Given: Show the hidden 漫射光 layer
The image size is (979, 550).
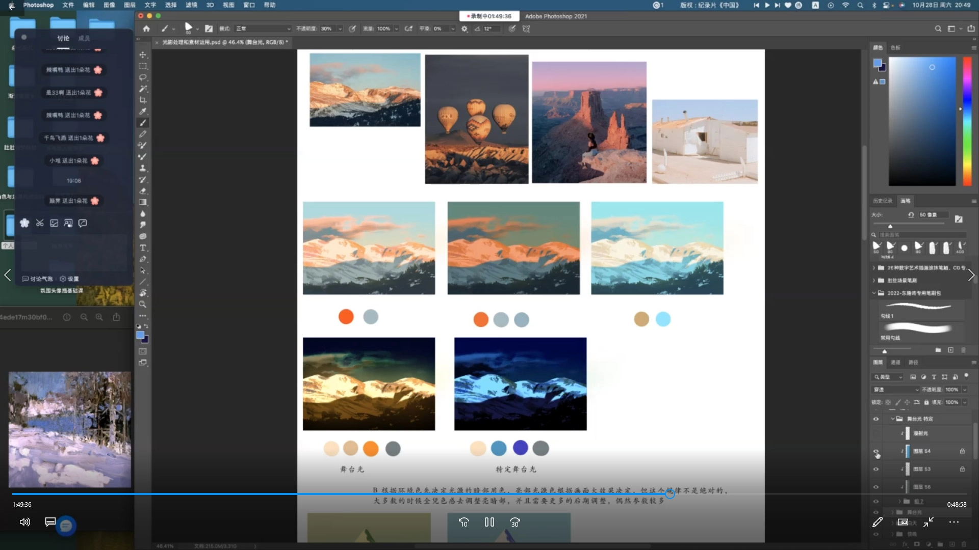Looking at the screenshot, I should (x=876, y=433).
